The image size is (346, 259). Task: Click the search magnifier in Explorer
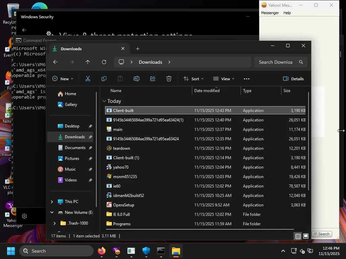[301, 62]
